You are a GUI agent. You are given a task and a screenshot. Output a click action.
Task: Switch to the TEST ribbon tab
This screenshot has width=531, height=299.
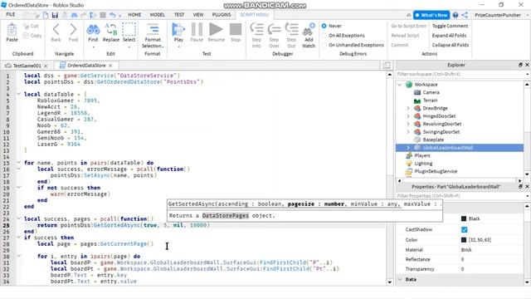[x=179, y=15]
